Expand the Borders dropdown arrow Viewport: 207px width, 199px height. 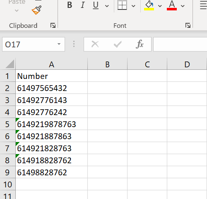point(133,6)
